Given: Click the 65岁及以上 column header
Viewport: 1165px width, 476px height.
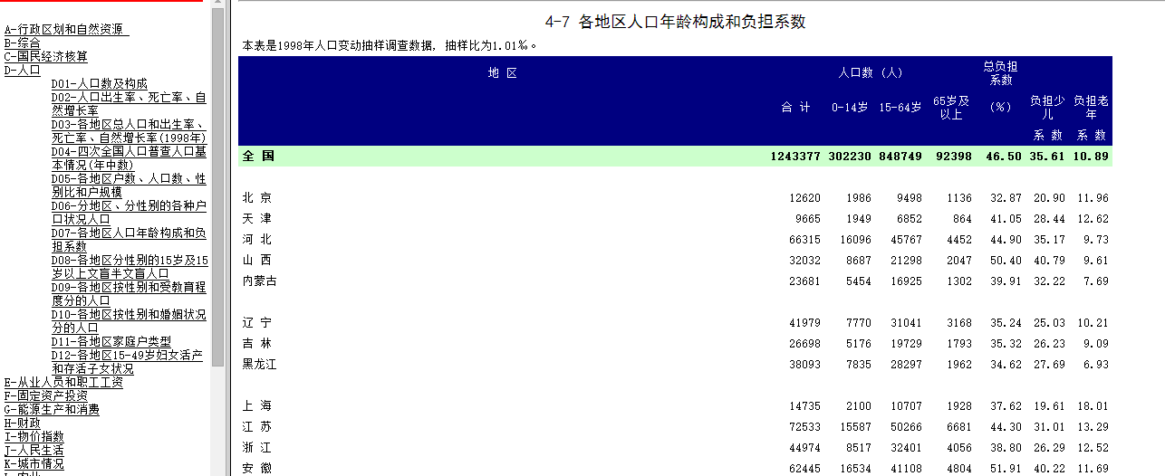Looking at the screenshot, I should point(951,108).
